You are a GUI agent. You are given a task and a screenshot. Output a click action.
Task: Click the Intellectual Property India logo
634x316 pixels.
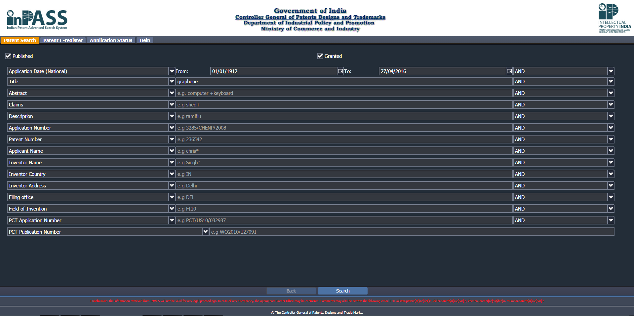tap(614, 18)
